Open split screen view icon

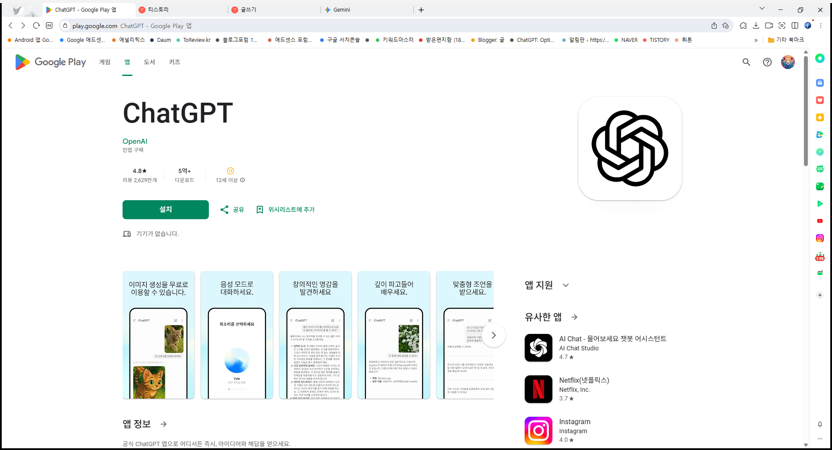coord(795,25)
